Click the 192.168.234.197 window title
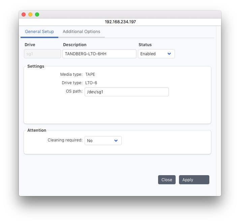The height and width of the screenshot is (223, 240). [120, 22]
